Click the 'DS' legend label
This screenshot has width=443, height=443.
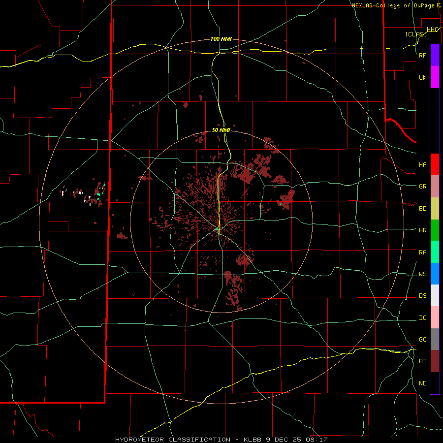422,296
